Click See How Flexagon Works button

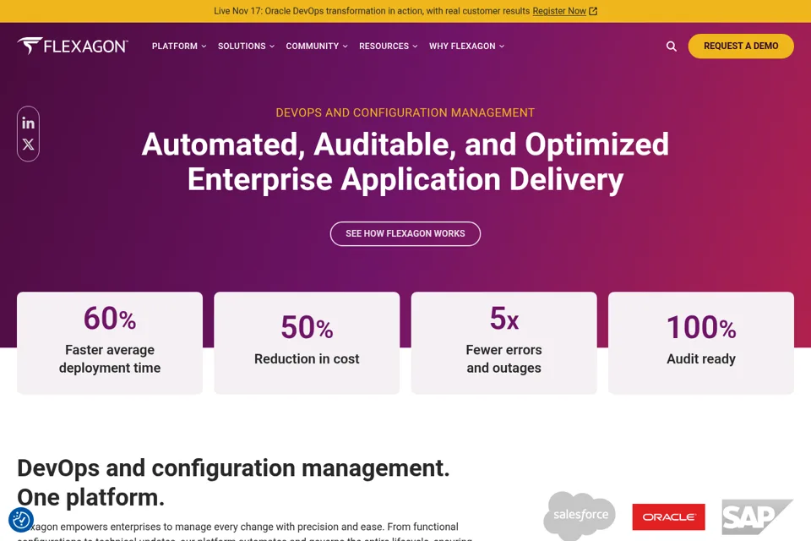pos(405,233)
